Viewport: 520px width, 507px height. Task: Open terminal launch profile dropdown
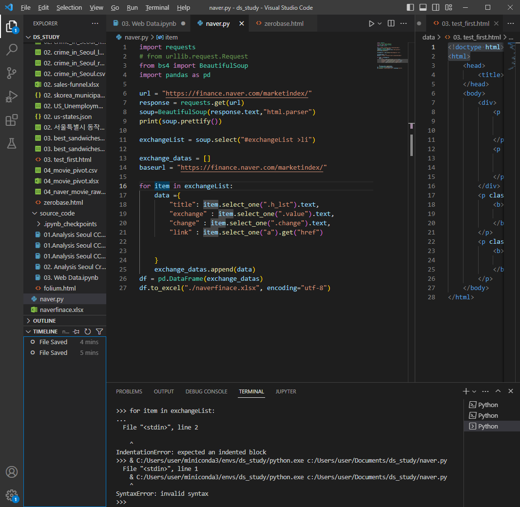(x=474, y=391)
